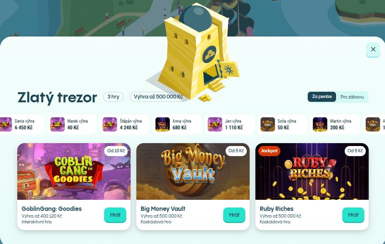Start Ruby Riches via Hrát button

(x=353, y=215)
